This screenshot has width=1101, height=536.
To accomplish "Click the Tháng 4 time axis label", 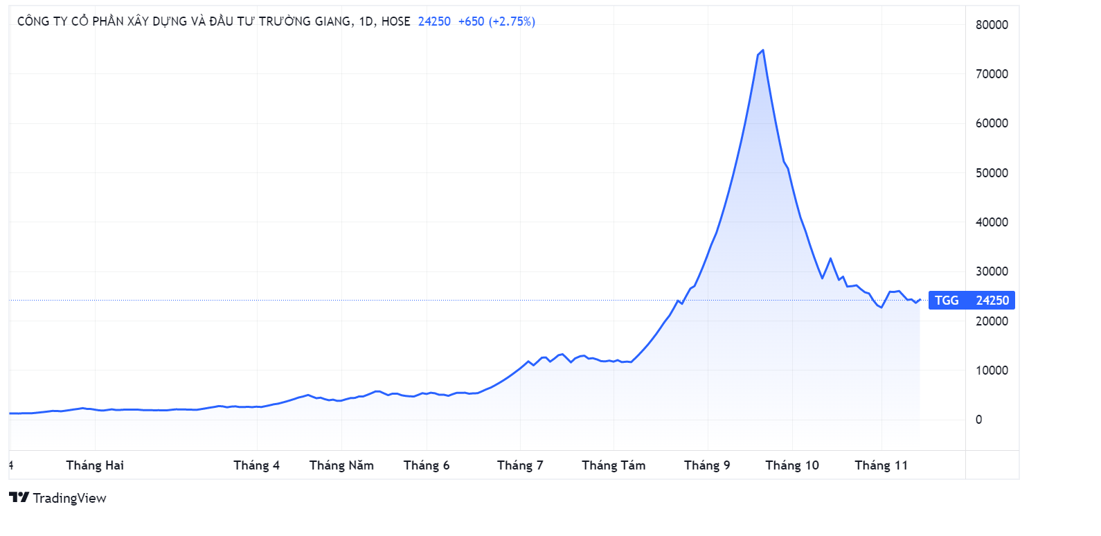I will [x=256, y=465].
